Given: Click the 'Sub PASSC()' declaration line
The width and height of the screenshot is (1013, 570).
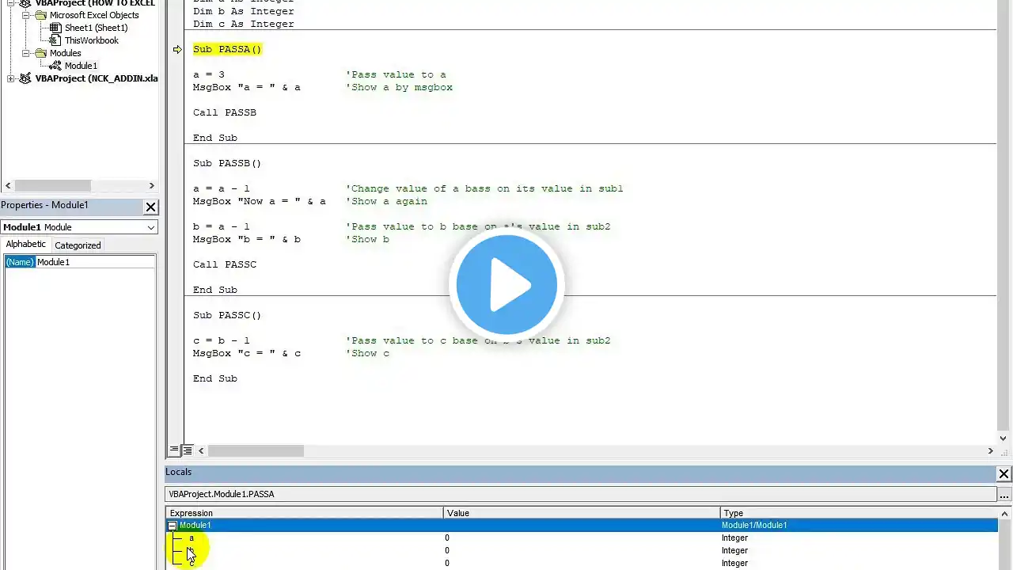Looking at the screenshot, I should pos(227,315).
